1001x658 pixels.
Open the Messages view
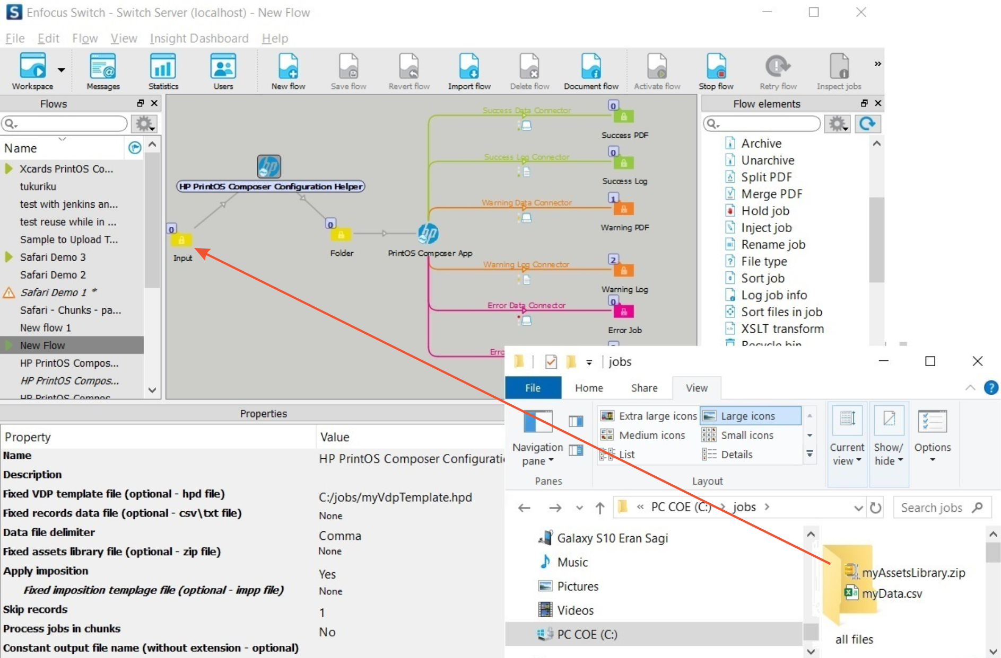pos(103,72)
